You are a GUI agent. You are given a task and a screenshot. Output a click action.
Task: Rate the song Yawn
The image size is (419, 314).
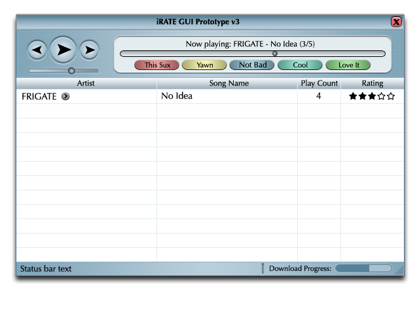tap(205, 65)
